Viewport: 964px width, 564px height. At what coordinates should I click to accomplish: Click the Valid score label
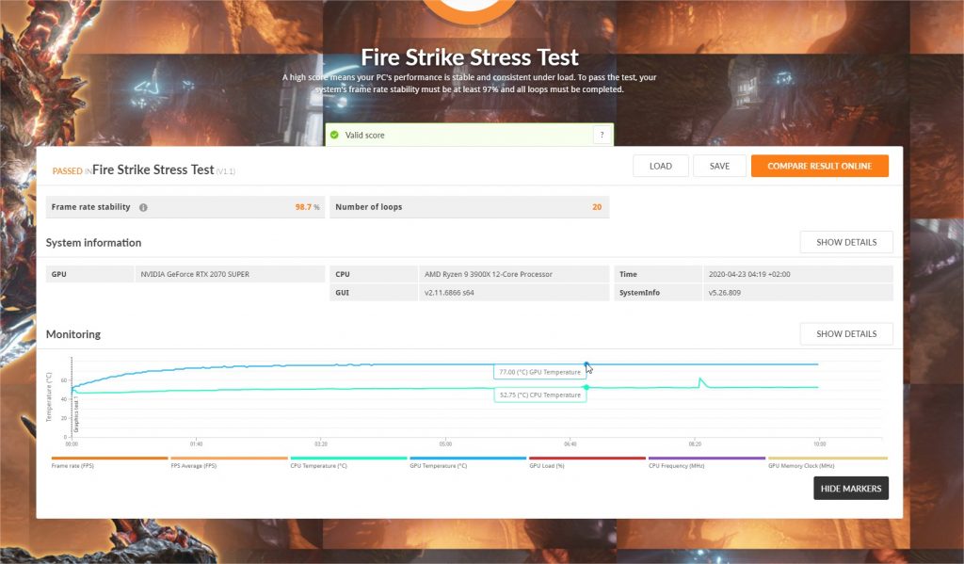tap(364, 136)
